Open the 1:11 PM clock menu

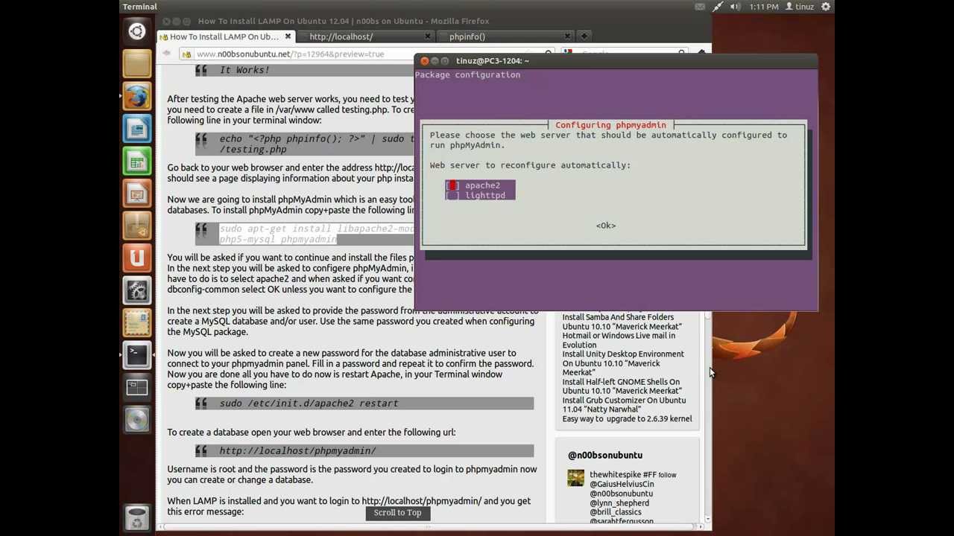point(764,7)
